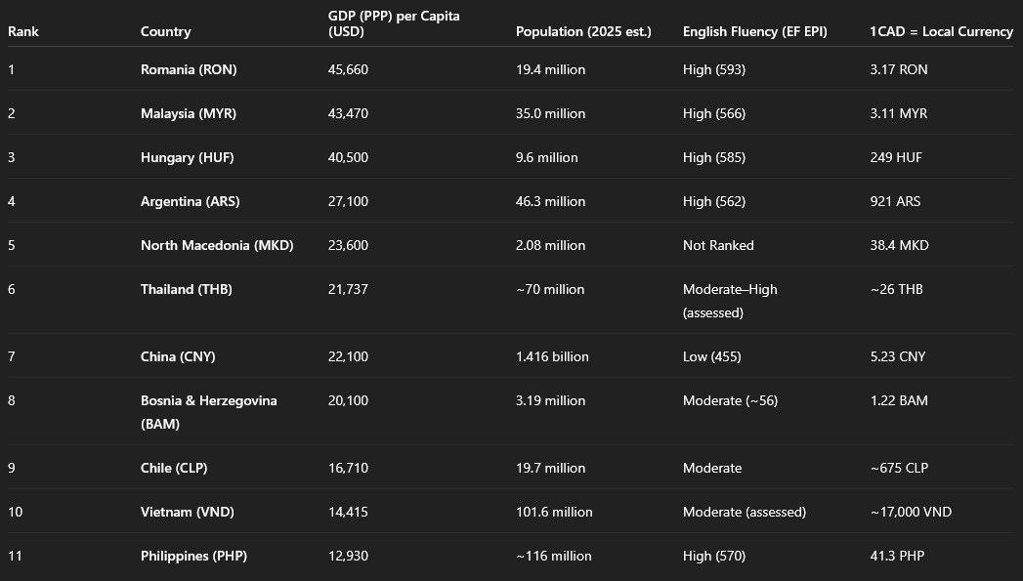This screenshot has width=1023, height=581.
Task: Click the population 2.08 million
Action: [550, 245]
